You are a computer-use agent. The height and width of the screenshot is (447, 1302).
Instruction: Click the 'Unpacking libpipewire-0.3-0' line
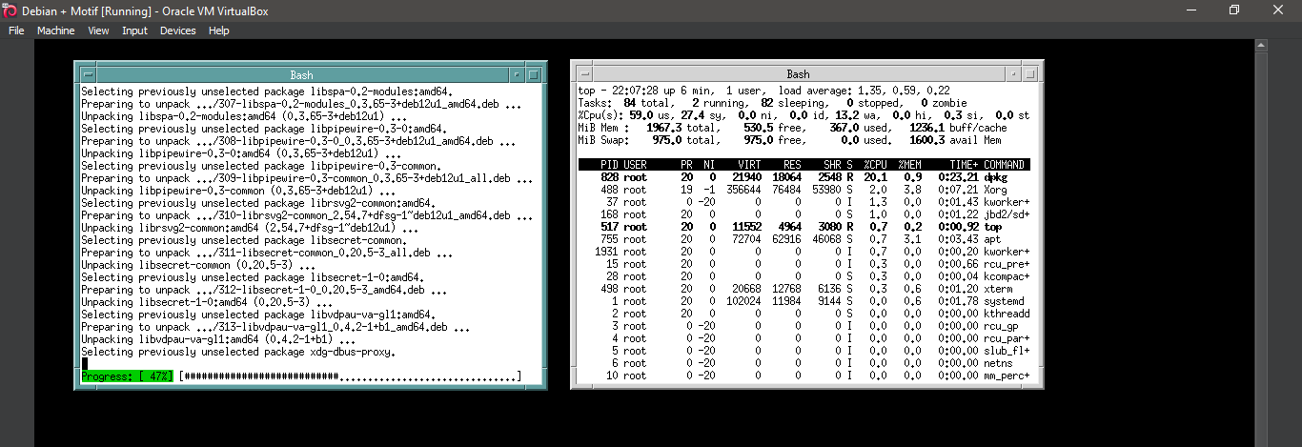coord(241,153)
